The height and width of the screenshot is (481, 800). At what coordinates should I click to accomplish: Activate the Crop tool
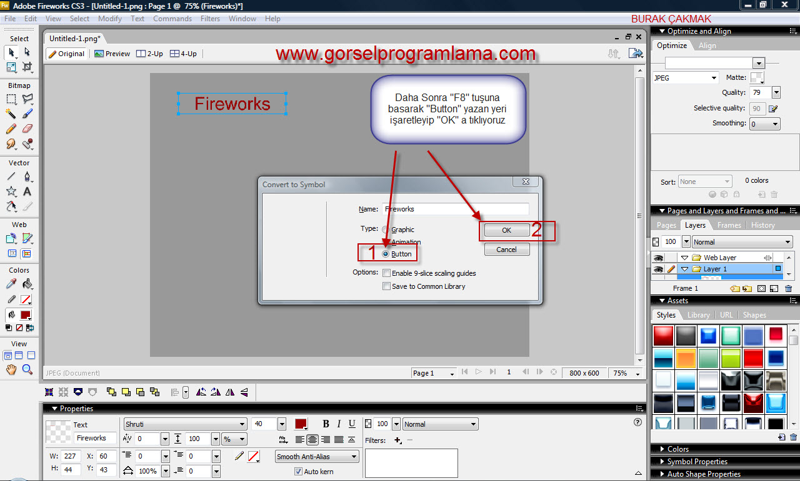coord(27,67)
